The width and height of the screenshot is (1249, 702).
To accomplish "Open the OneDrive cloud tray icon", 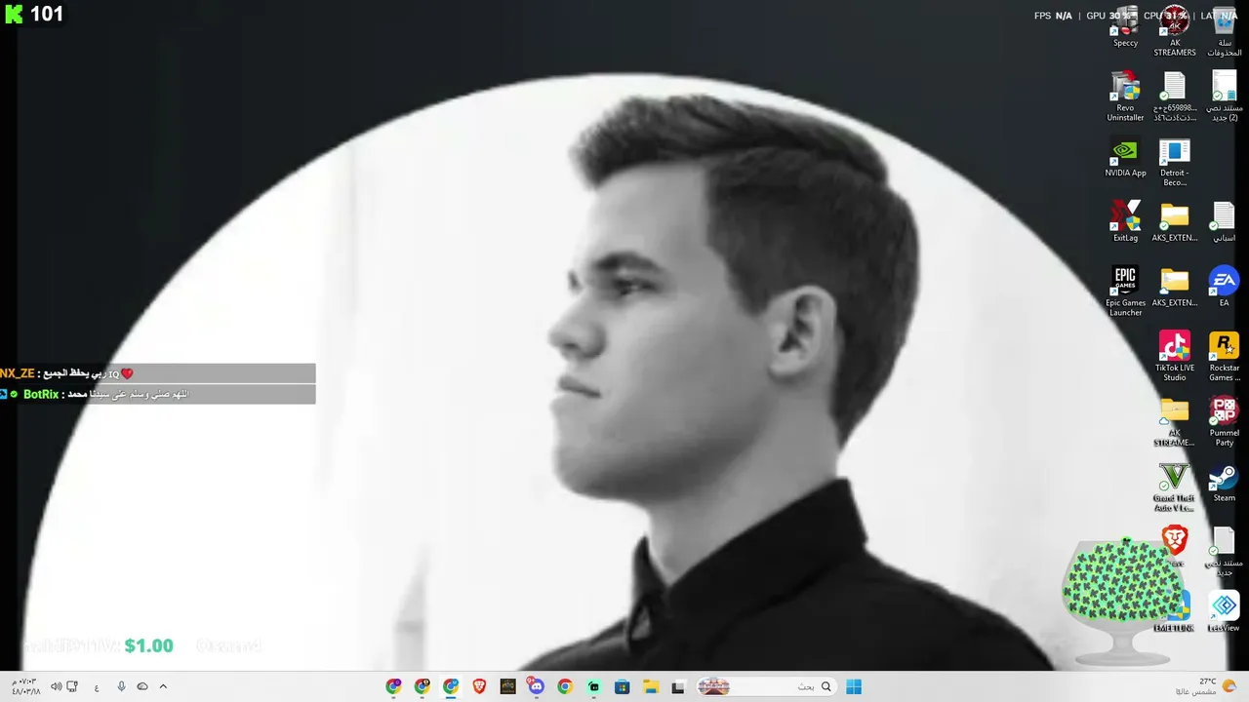I will [x=142, y=686].
